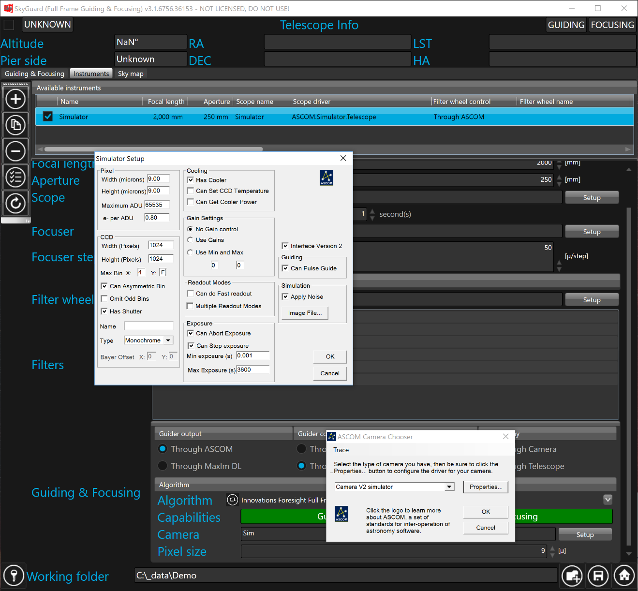Screen dimensions: 638x591
Task: Click the duplicate instrument icon
Action: pyautogui.click(x=15, y=125)
